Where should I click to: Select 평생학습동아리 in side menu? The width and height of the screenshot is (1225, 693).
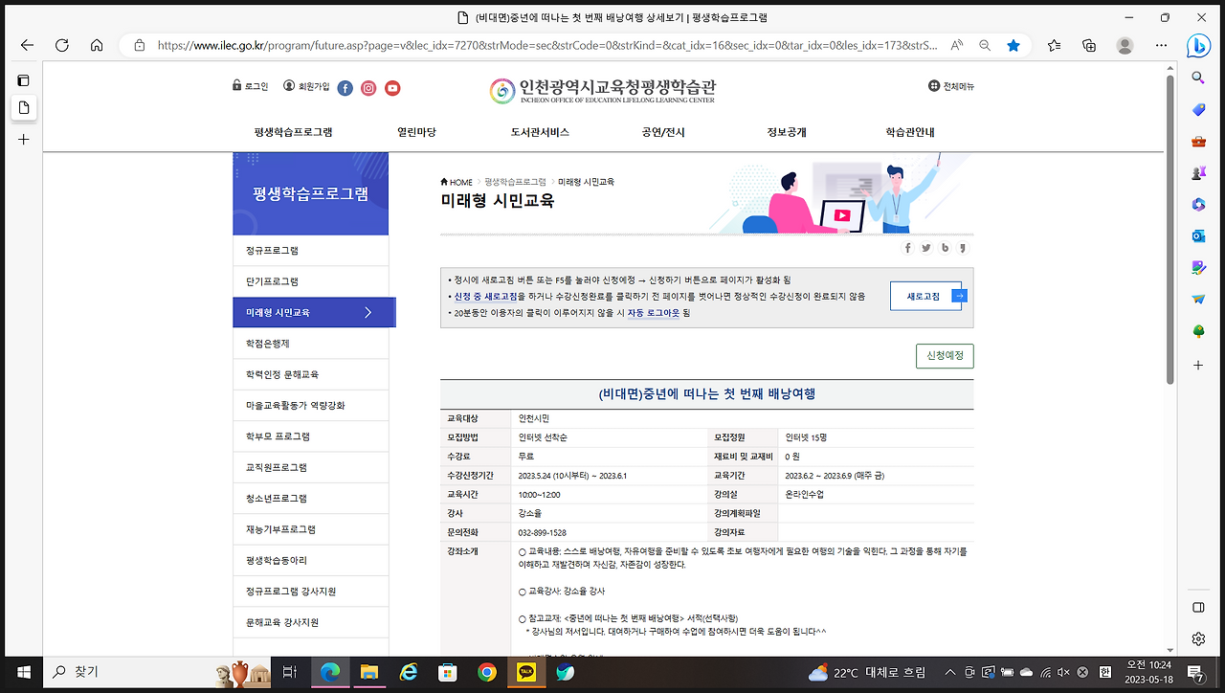pos(310,560)
